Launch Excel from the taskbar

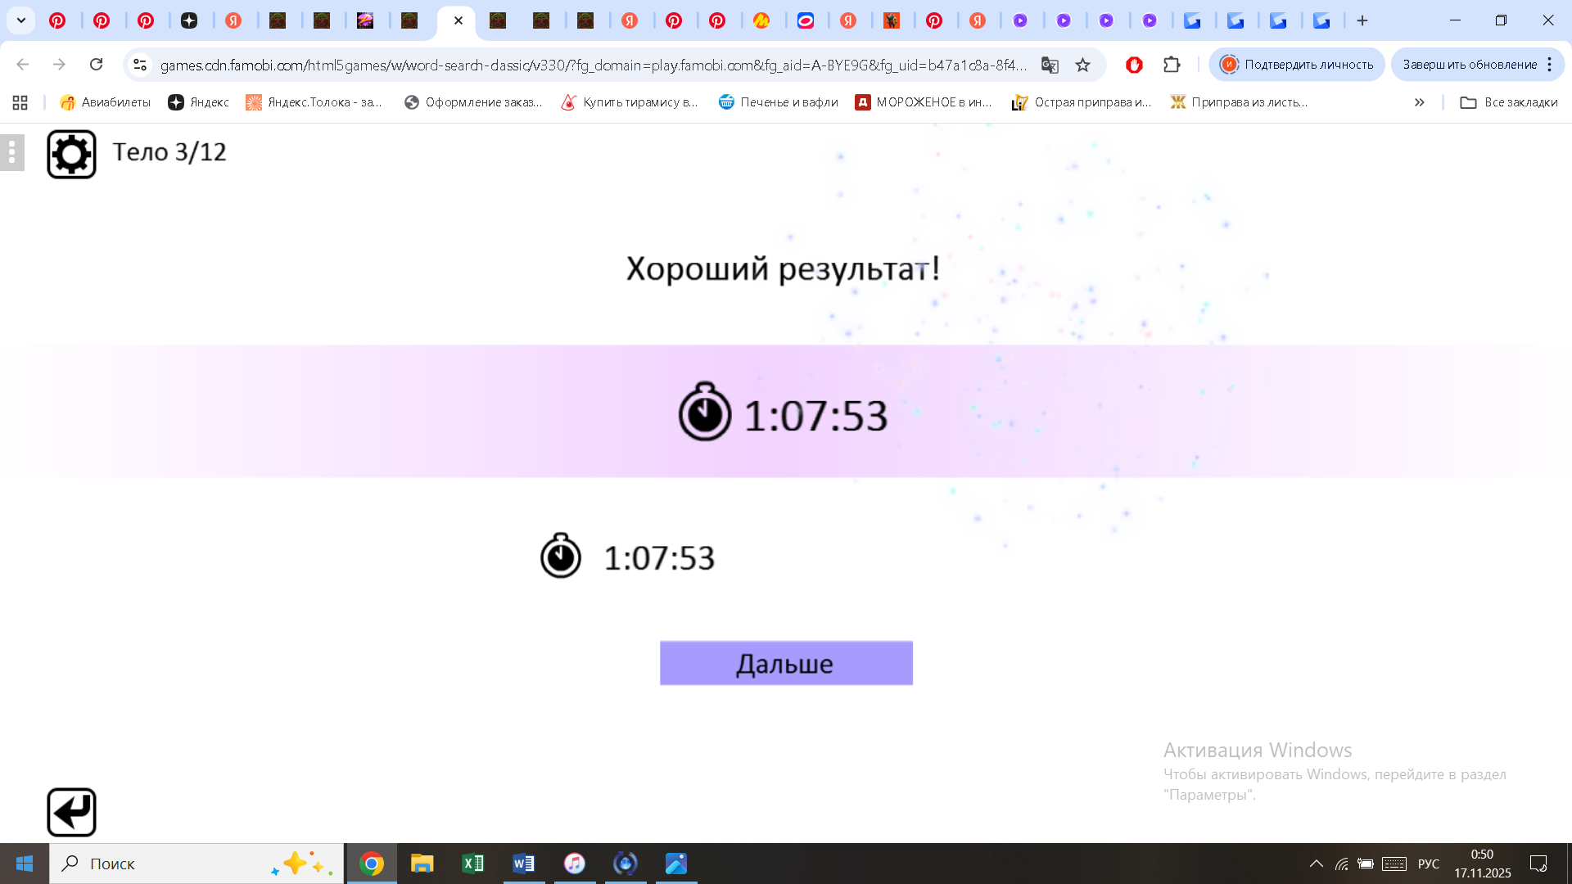pyautogui.click(x=472, y=864)
